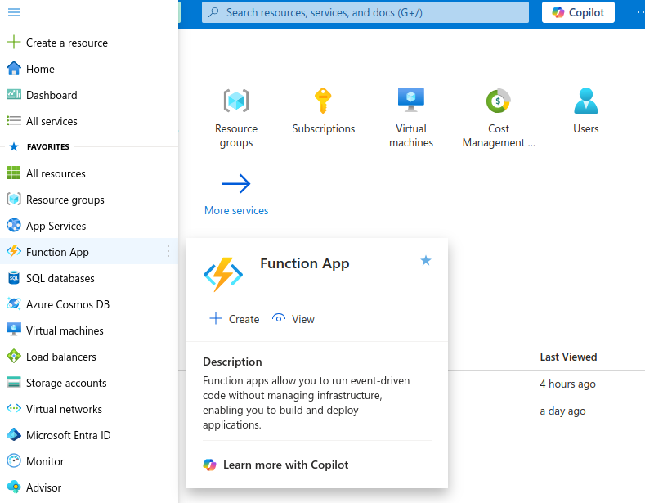Open the Subscriptions key icon
The width and height of the screenshot is (645, 503).
point(324,101)
